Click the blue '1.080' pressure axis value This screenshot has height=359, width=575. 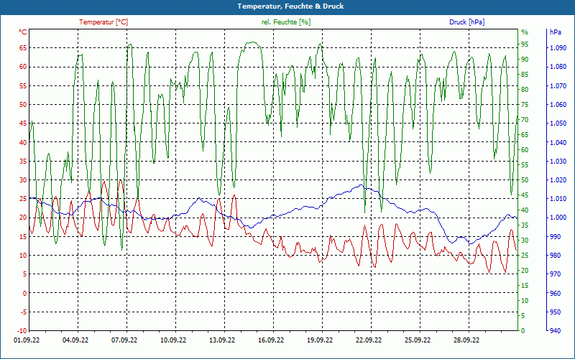[x=558, y=67]
